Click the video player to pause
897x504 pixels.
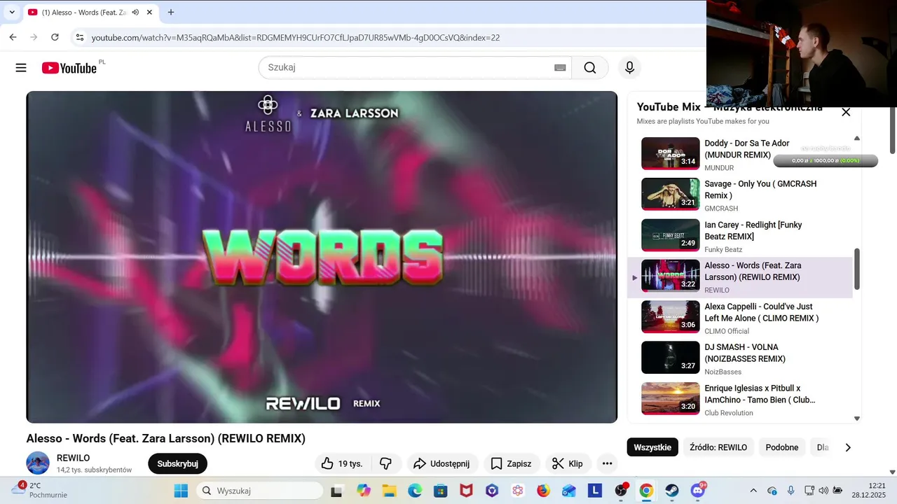pyautogui.click(x=322, y=257)
